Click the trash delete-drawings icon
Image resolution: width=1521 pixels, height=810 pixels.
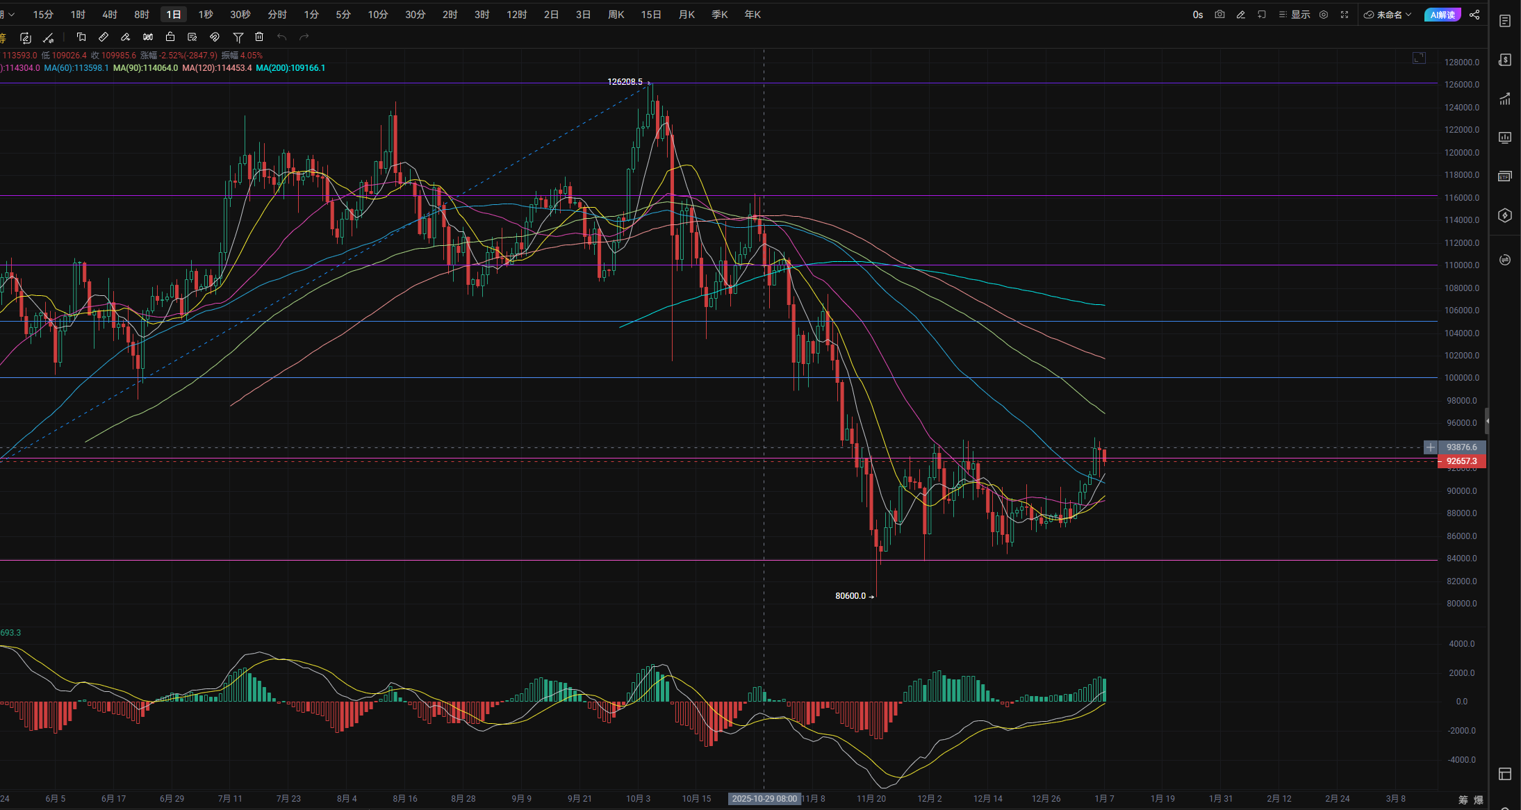tap(259, 37)
